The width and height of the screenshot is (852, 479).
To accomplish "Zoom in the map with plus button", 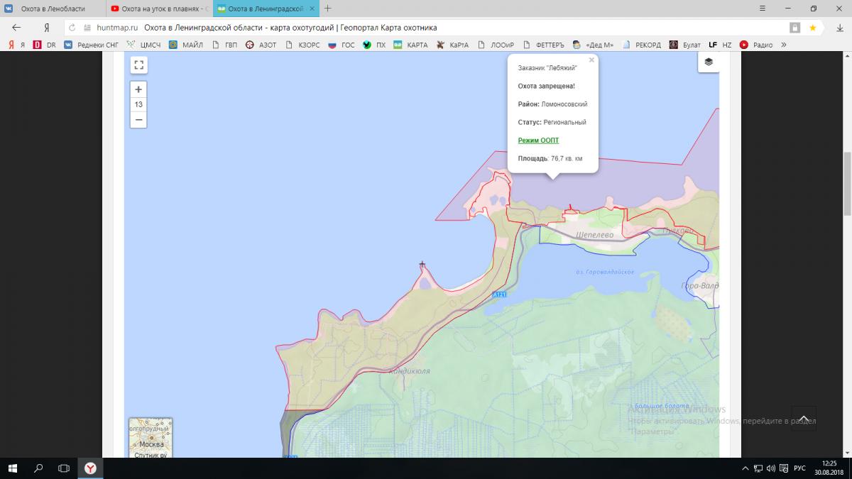I will pyautogui.click(x=138, y=89).
